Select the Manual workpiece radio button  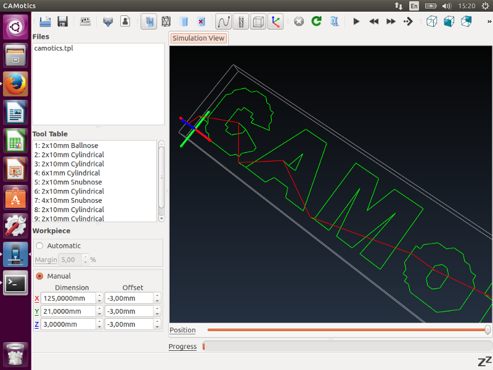click(39, 276)
